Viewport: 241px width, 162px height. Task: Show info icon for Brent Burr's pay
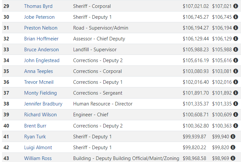click(236, 126)
